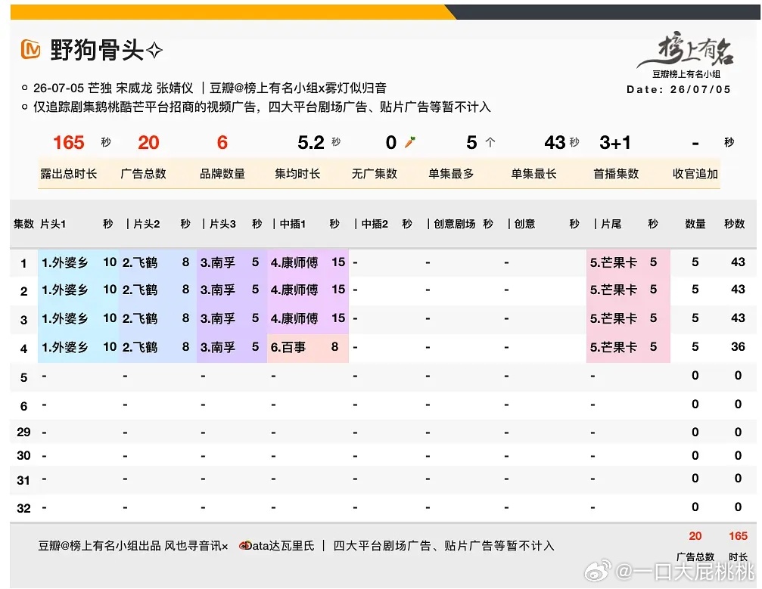762x589 pixels.
Task: Click the line starting 仅追踪剧集鹅桃酷芒
Action: point(262,107)
